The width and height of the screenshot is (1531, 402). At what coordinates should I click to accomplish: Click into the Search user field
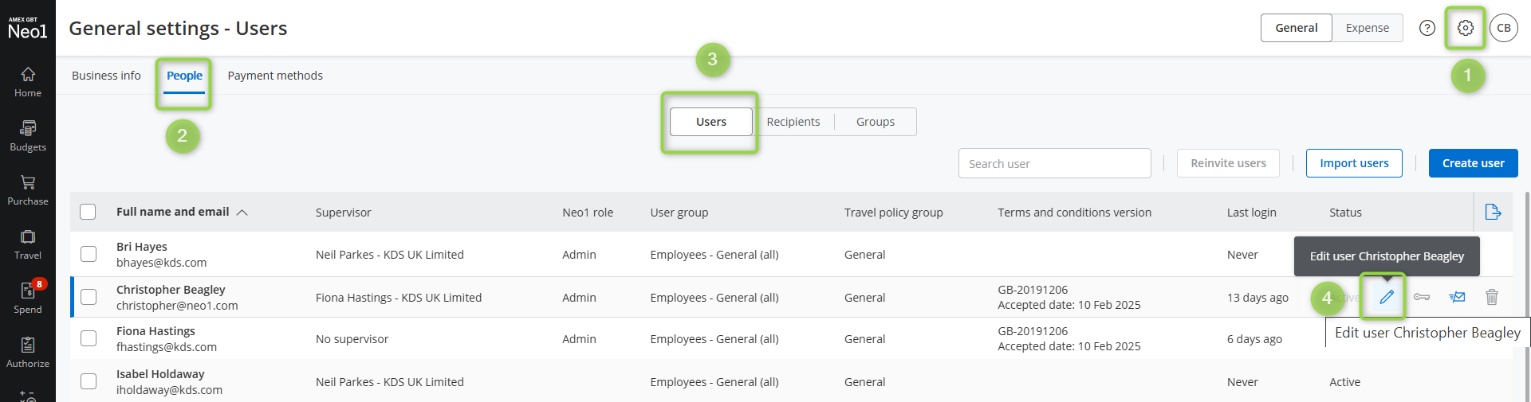1054,163
